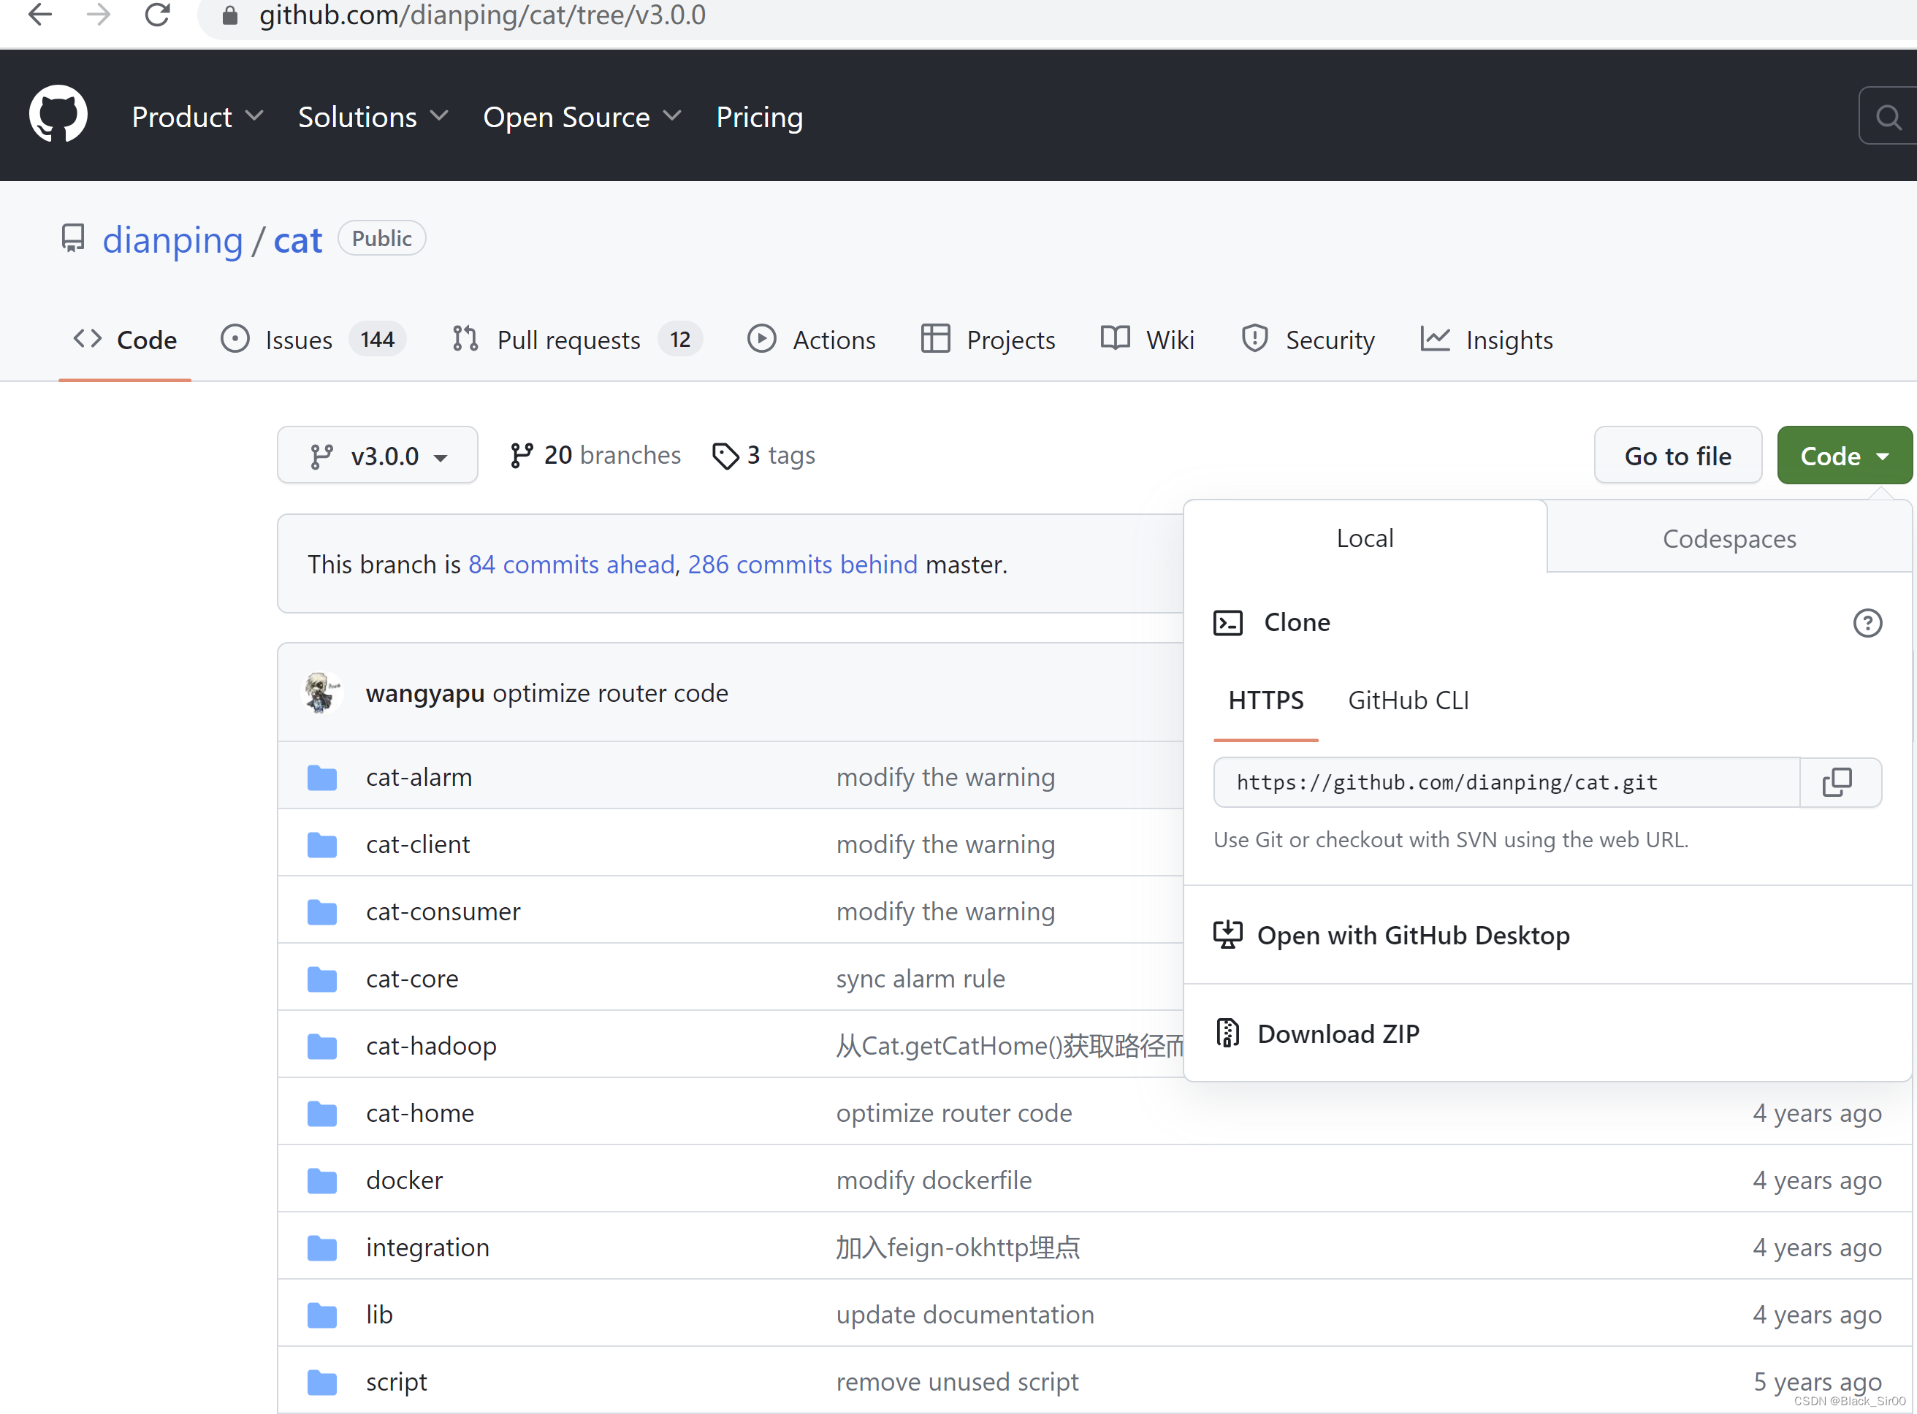This screenshot has width=1917, height=1414.
Task: Open the clone help question mark
Action: point(1867,623)
